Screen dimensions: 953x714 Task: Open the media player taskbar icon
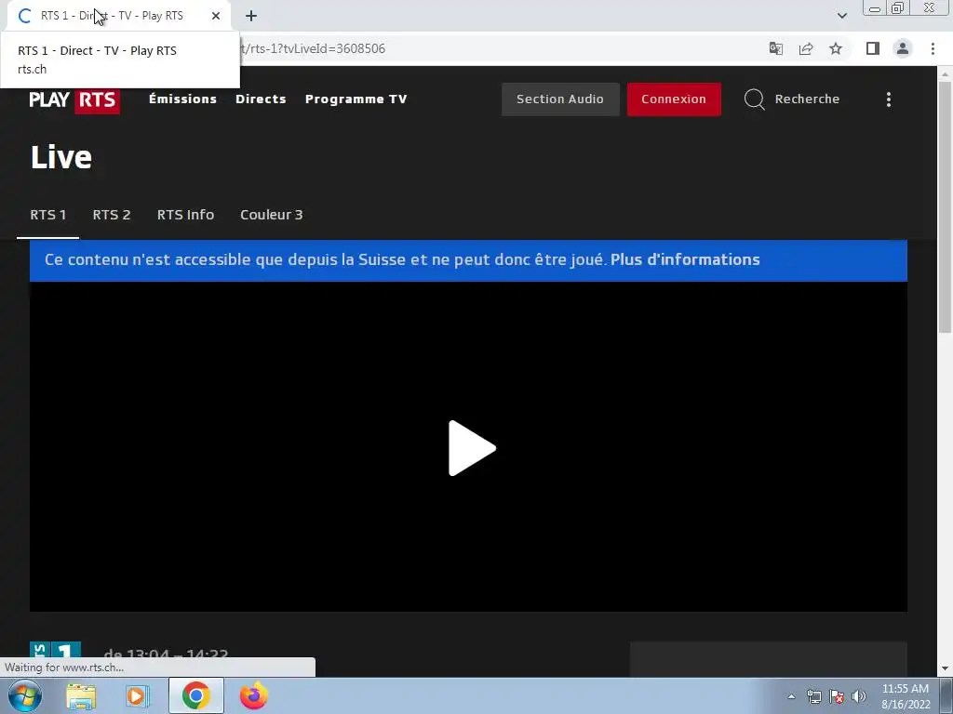(138, 695)
